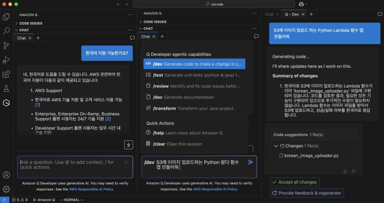Expand CODE ISSUES in left panel
This screenshot has width=384, height=203.
pos(28,23)
